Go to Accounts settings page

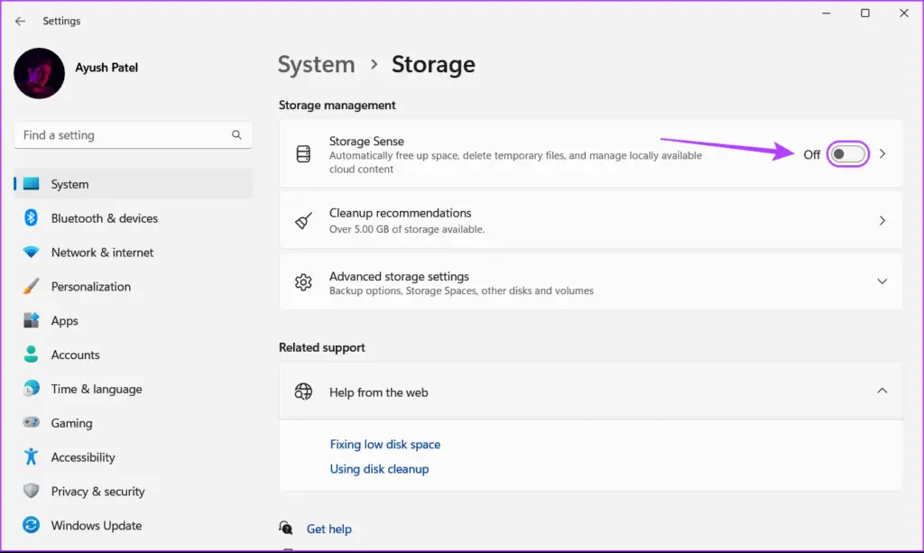click(75, 355)
